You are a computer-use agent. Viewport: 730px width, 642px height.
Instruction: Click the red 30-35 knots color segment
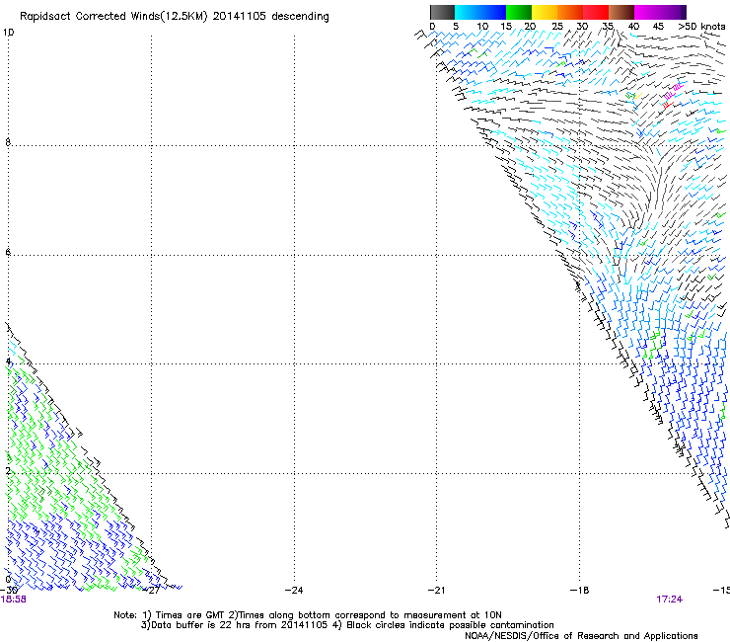click(596, 12)
